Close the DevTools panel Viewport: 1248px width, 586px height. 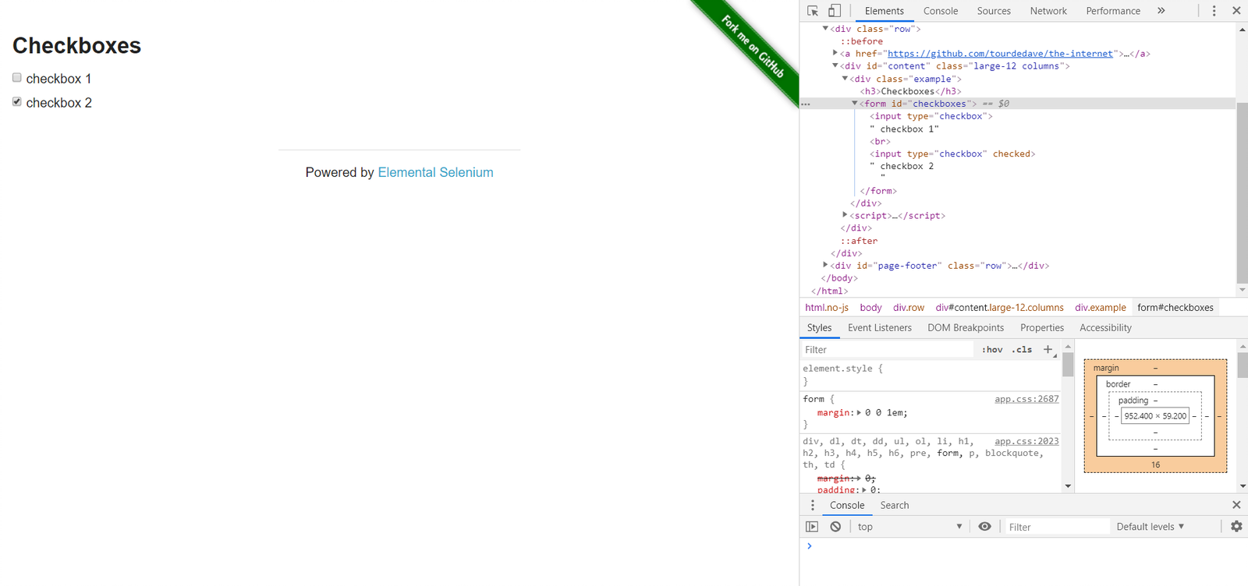pos(1236,11)
